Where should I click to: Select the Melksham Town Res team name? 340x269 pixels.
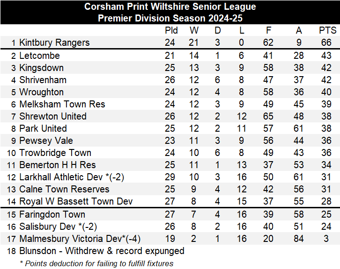[x=62, y=104]
